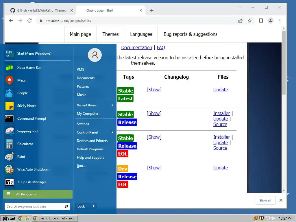Open Help and Support

click(90, 158)
